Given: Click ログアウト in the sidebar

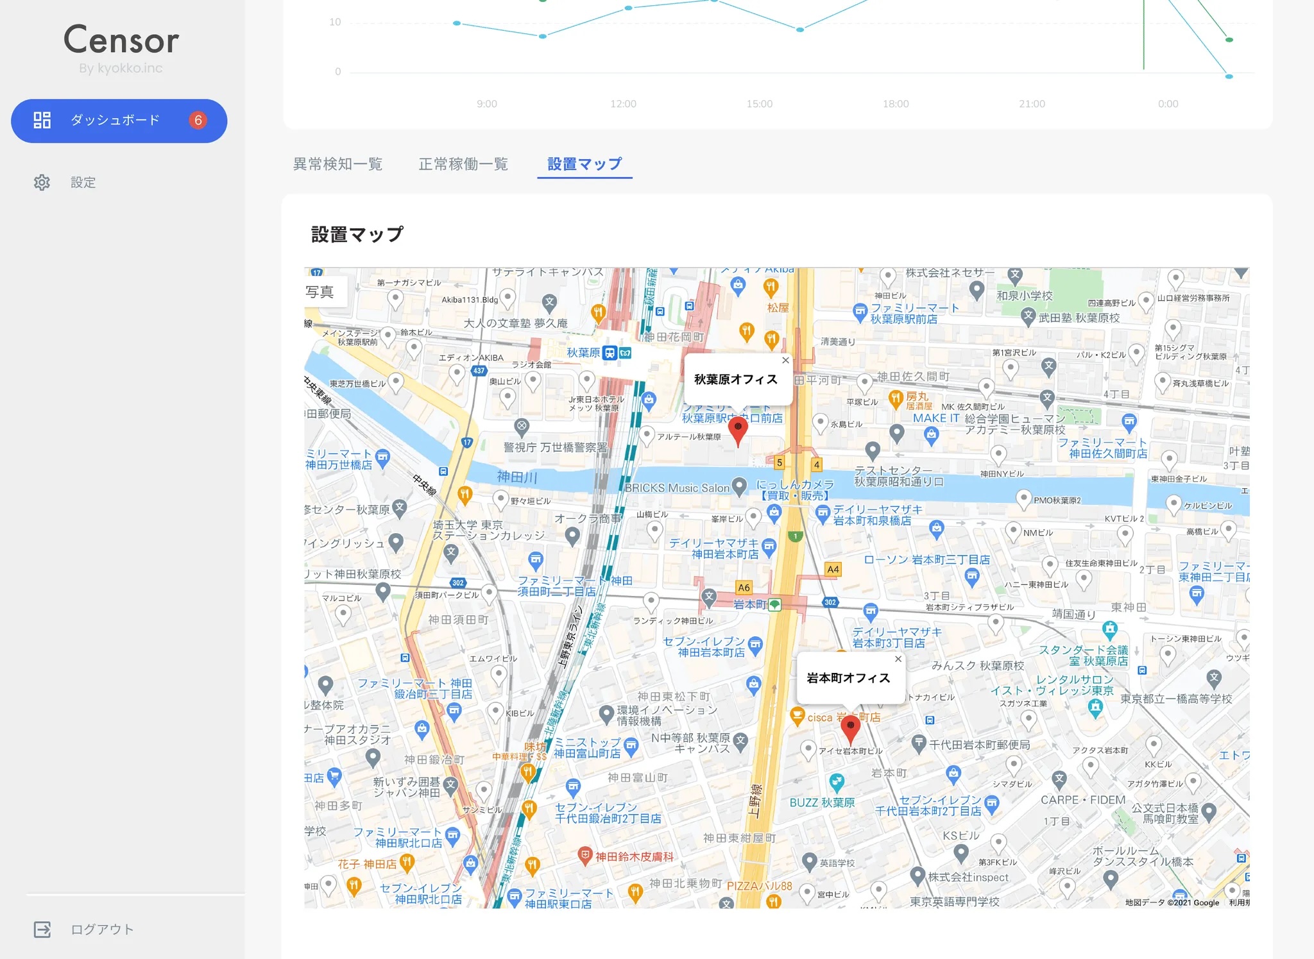Looking at the screenshot, I should (102, 929).
